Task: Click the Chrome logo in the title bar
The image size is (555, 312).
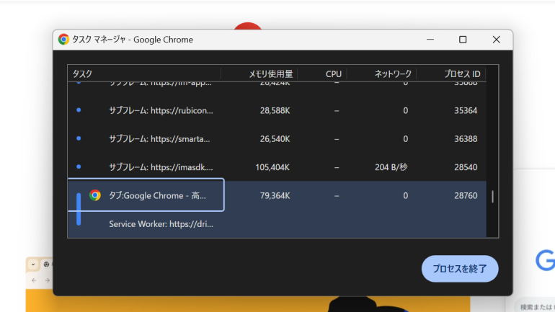Action: (63, 39)
